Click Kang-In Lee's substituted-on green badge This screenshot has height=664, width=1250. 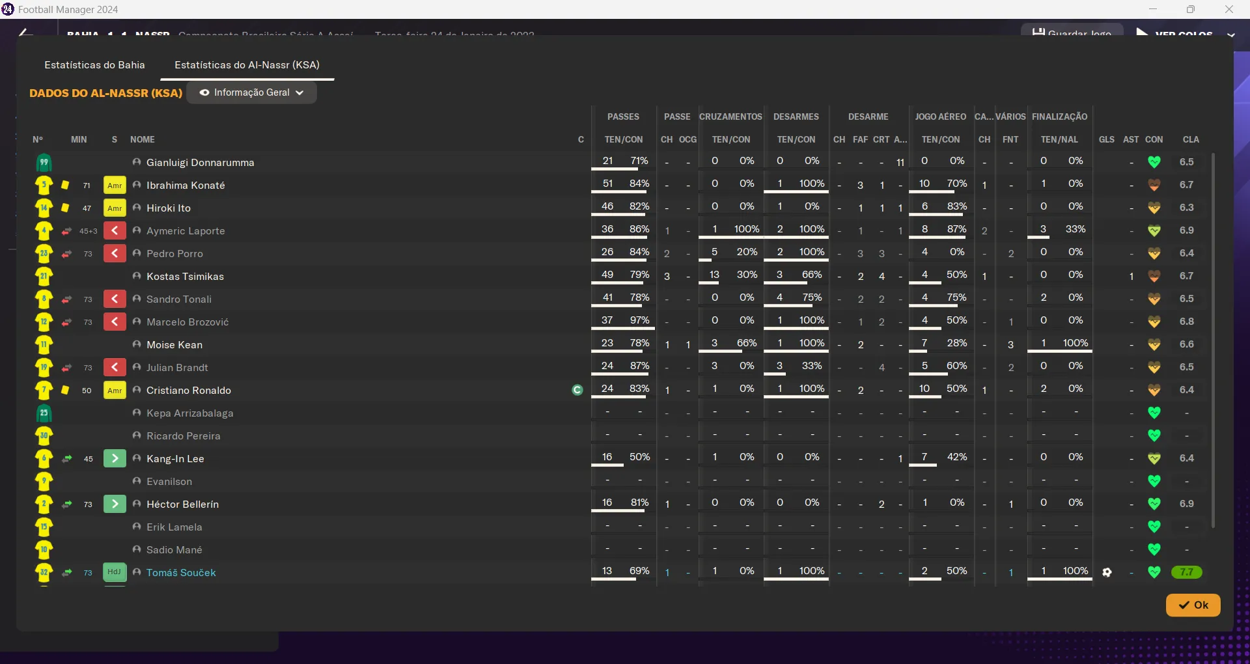[115, 459]
